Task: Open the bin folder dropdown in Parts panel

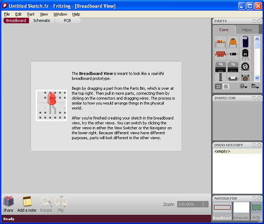Action: coord(255,86)
